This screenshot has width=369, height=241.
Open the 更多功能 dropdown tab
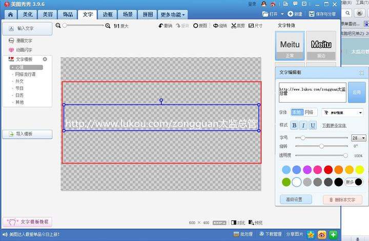(x=173, y=14)
